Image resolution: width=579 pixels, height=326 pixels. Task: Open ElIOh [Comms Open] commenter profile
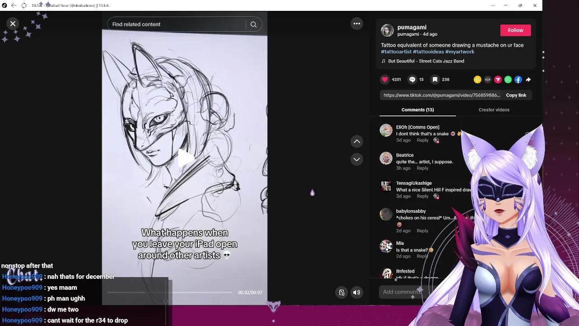pyautogui.click(x=418, y=127)
